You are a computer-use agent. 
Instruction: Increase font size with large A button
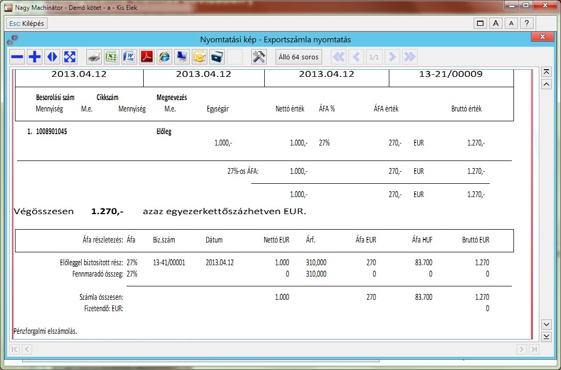(x=496, y=24)
